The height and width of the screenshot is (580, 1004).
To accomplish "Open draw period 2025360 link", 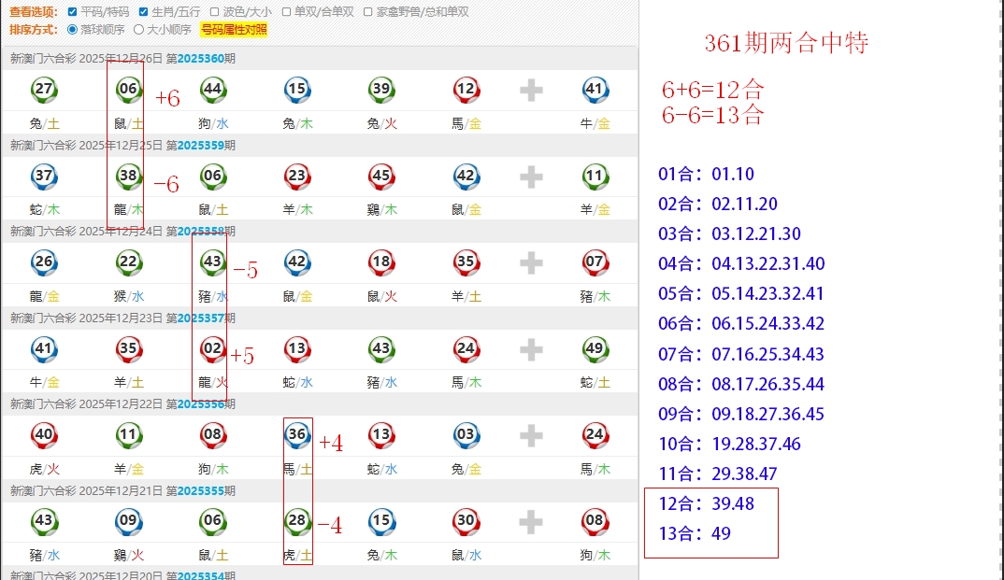I will (201, 58).
